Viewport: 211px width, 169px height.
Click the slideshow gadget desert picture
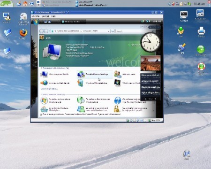(x=151, y=63)
